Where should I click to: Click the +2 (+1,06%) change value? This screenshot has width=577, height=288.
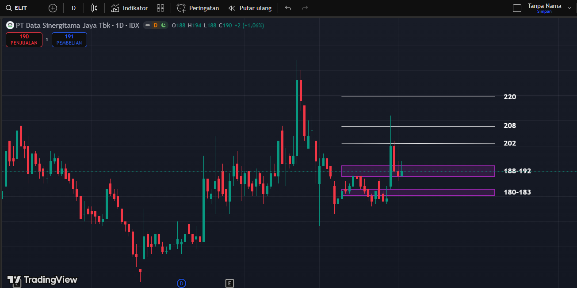point(249,26)
